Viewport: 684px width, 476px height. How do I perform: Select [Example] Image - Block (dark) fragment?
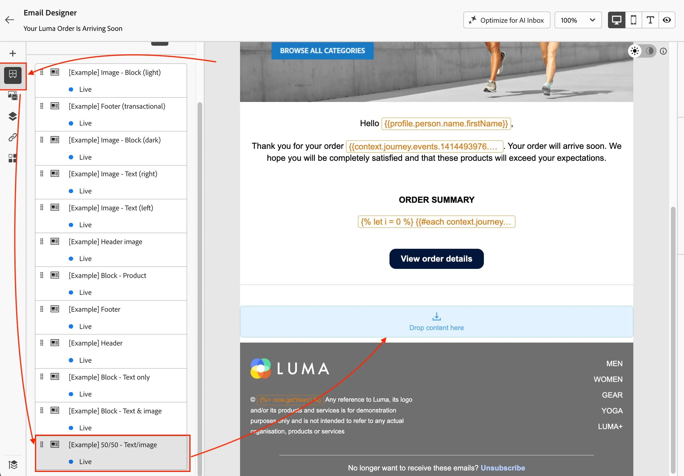(111, 148)
